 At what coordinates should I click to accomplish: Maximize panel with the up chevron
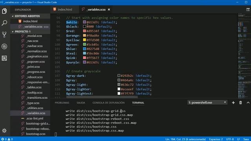pos(248,103)
